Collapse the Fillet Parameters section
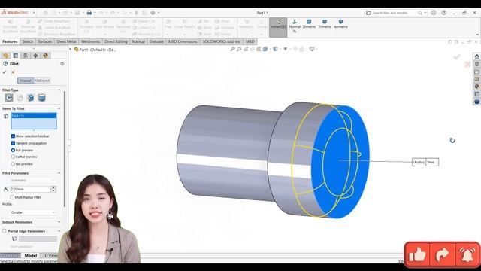This screenshot has width=481, height=271. pos(59,173)
